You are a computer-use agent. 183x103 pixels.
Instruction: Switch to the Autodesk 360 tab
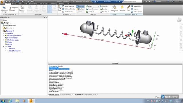pos(33,3)
